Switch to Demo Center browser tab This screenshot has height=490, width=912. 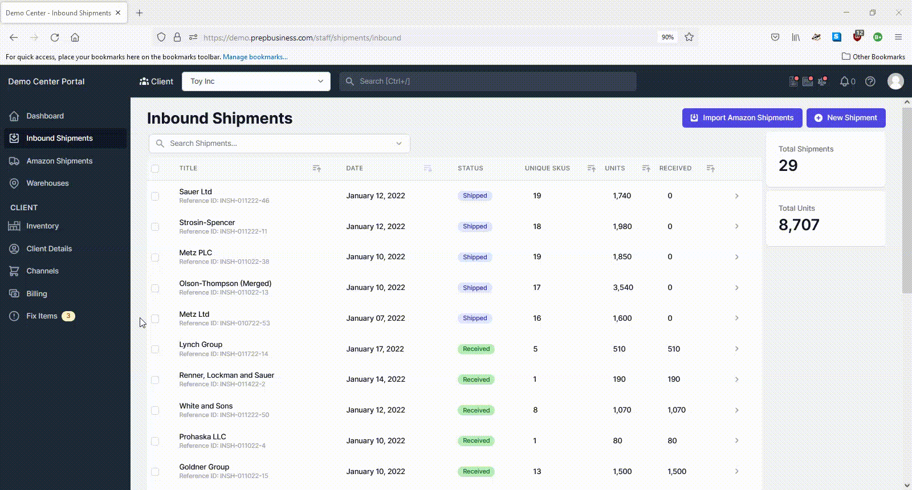pos(64,13)
